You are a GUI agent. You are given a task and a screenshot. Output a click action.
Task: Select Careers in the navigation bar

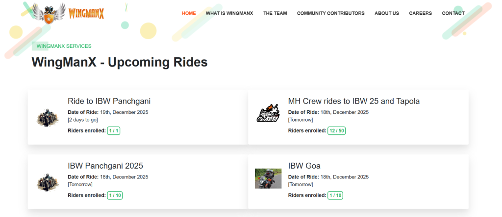(420, 13)
